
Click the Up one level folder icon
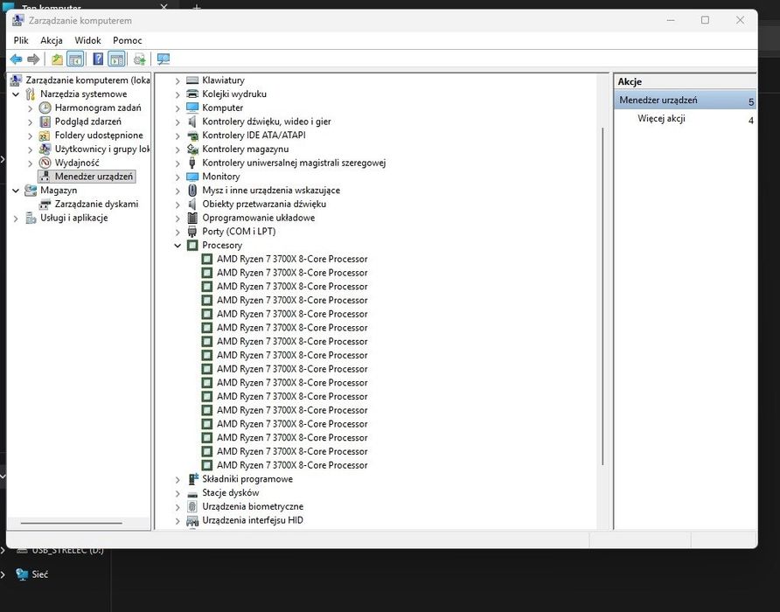pos(57,59)
